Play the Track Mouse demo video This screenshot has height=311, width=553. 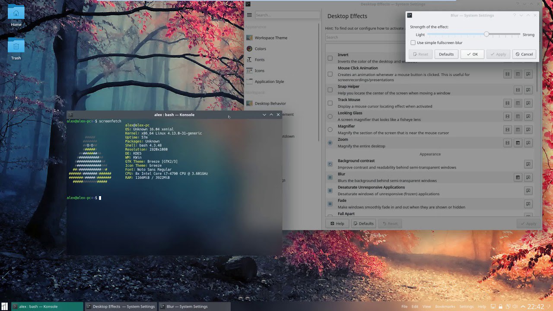point(507,103)
